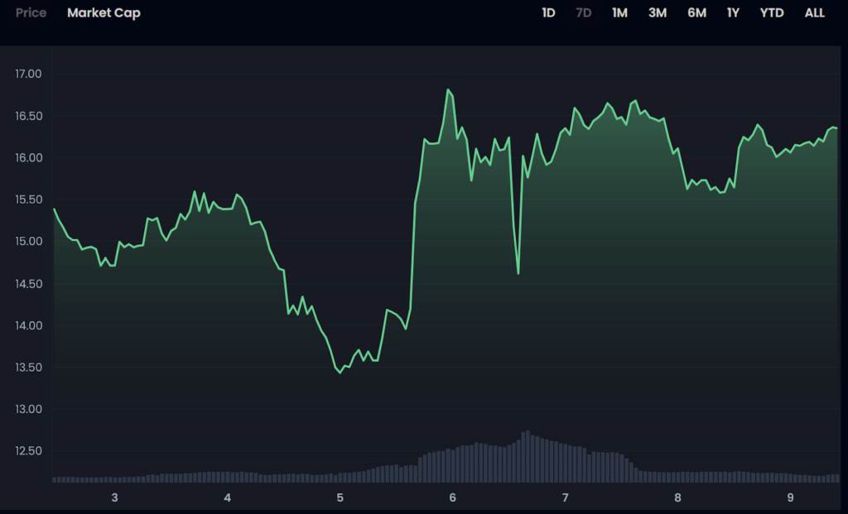Click the highest price peak on the line
Screen dimensions: 848x514
click(x=448, y=89)
